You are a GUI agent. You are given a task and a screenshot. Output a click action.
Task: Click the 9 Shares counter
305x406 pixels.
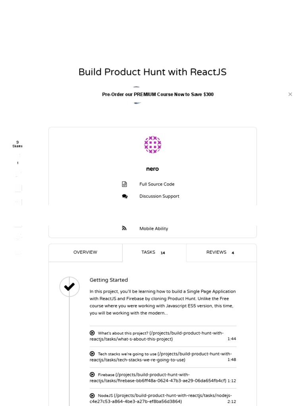coord(17,144)
